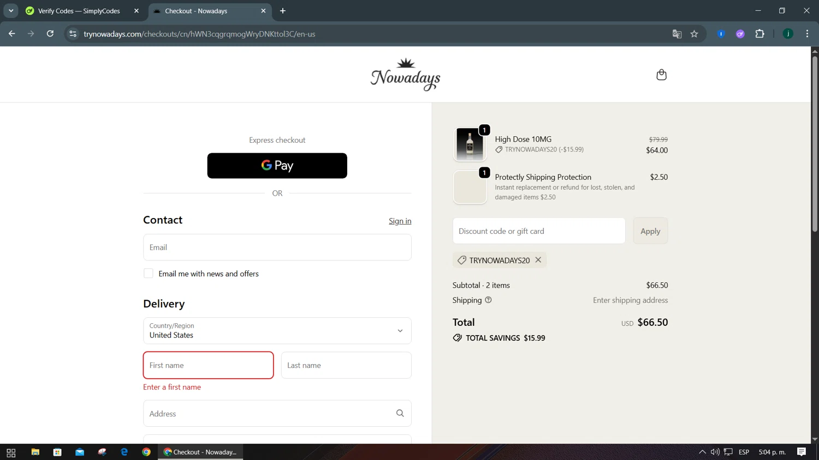Click the taskbar clock 5:04 p. m.
Image resolution: width=819 pixels, height=460 pixels.
772,452
